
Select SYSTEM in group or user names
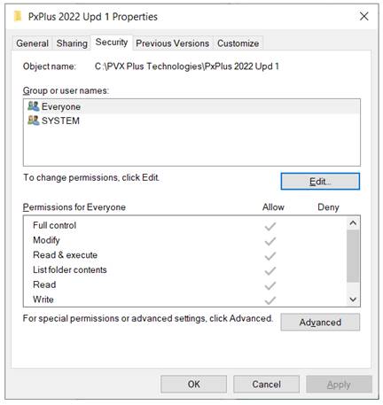pos(191,121)
